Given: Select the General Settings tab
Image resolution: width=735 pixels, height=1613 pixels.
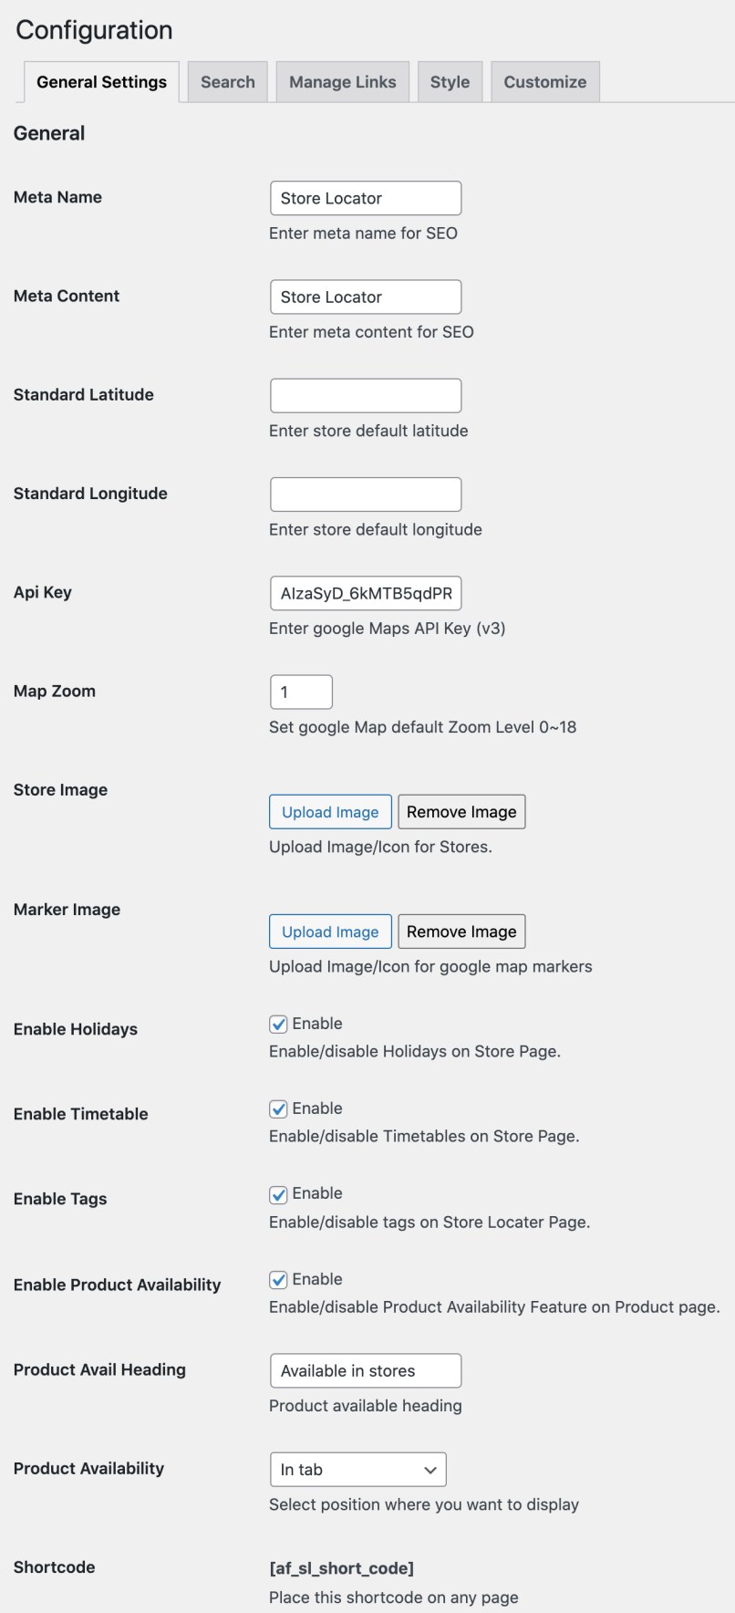Looking at the screenshot, I should [x=100, y=81].
